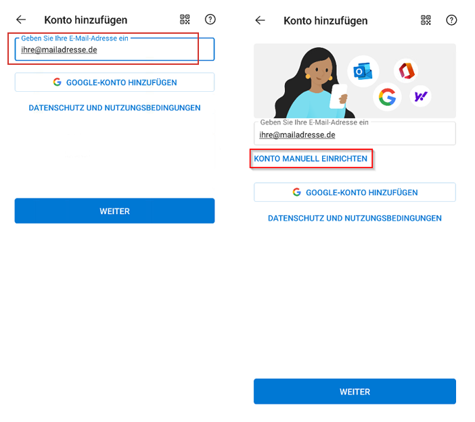The width and height of the screenshot is (475, 422).
Task: Focus the email field below the illustration
Action: coord(355,134)
